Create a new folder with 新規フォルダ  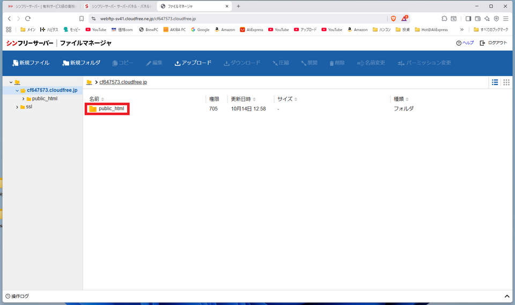pos(81,63)
